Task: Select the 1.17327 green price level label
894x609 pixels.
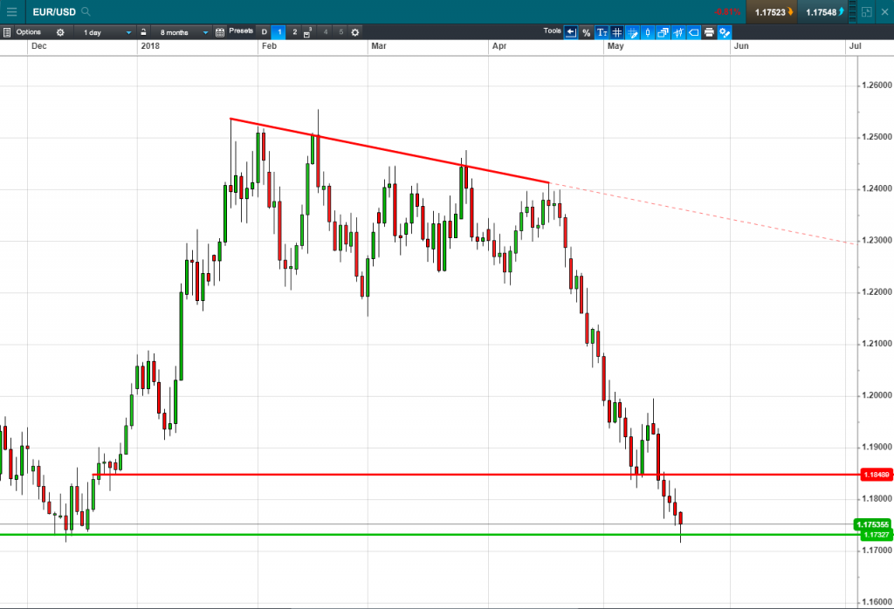Action: (x=876, y=535)
